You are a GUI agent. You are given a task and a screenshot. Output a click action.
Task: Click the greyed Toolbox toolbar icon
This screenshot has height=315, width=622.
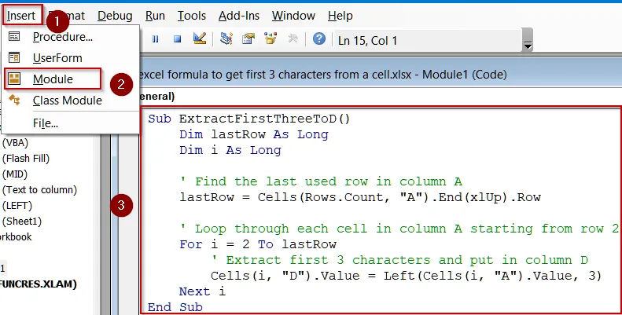(x=293, y=38)
